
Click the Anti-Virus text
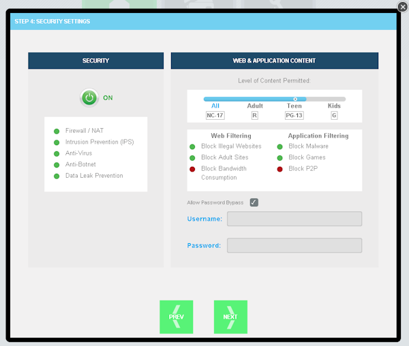(x=79, y=153)
